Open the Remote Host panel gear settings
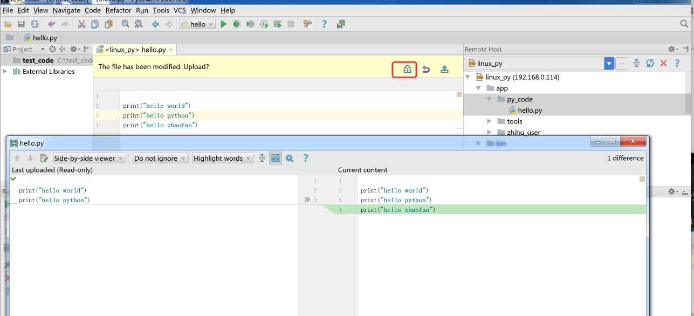Screen dimensions: 694x316 point(672,49)
